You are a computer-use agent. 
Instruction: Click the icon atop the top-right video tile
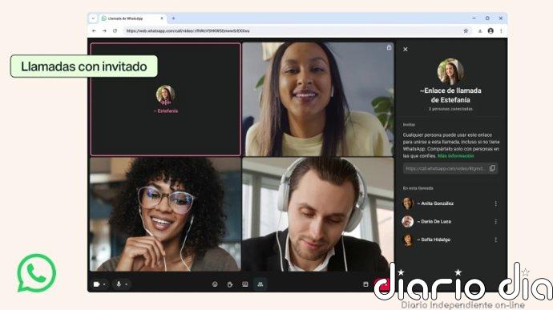389,47
